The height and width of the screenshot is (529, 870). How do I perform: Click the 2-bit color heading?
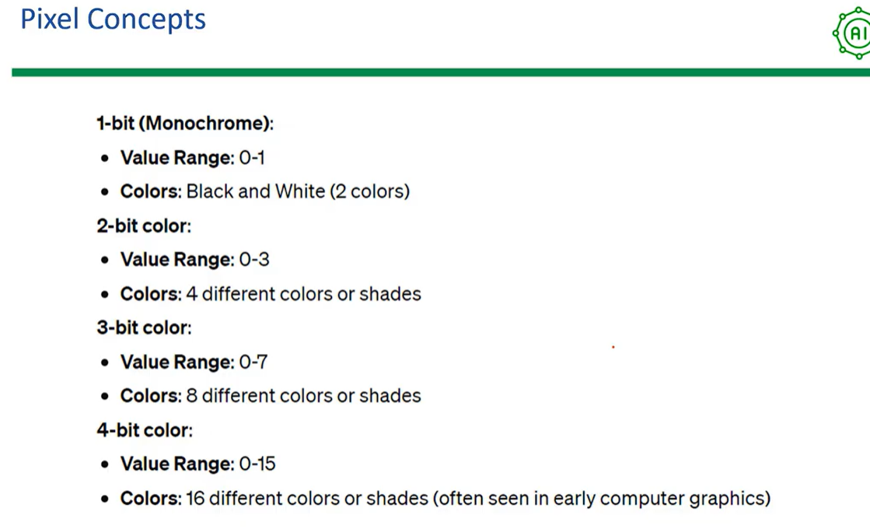point(144,226)
